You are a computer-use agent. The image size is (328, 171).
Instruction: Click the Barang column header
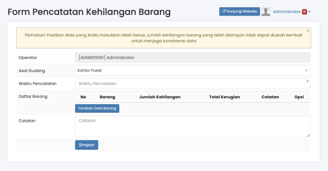107,97
